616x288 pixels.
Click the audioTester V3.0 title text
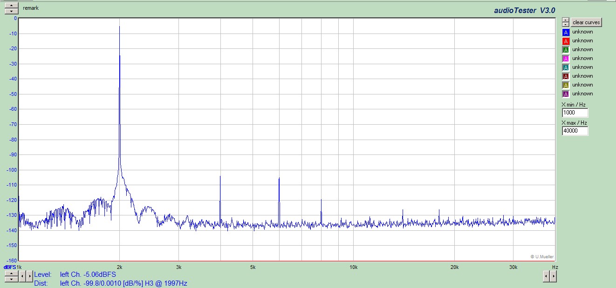525,10
